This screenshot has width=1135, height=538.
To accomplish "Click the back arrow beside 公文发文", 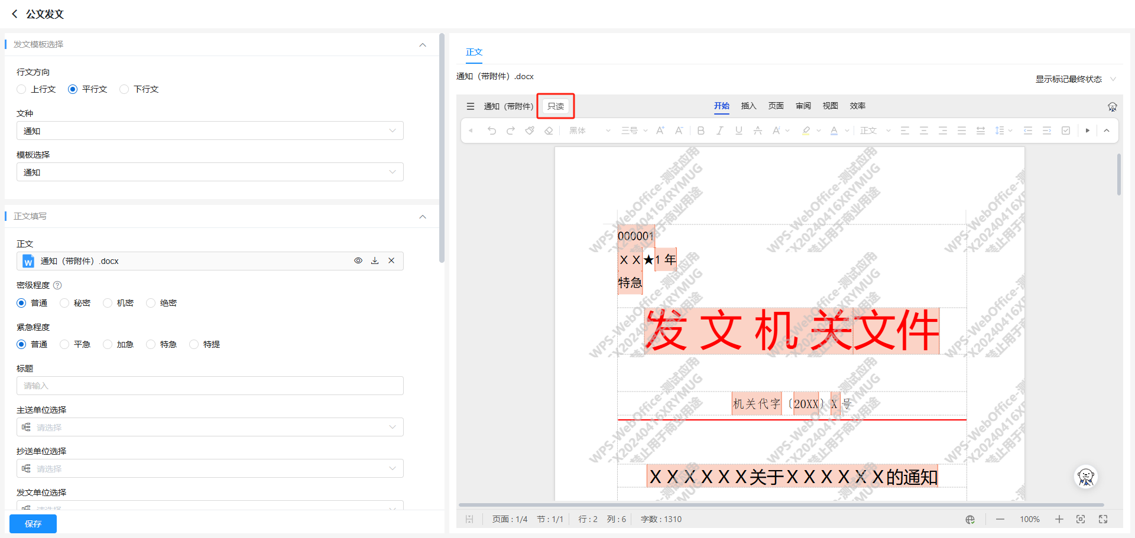I will (15, 14).
